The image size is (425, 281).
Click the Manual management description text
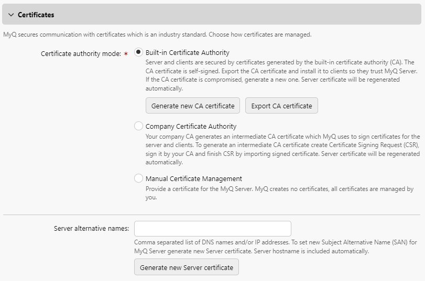[279, 193]
